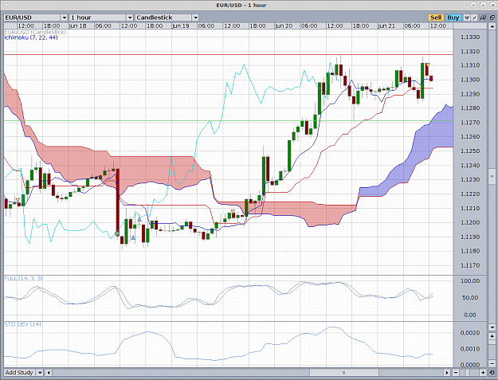Click the horizontal time scrollbar thumb
Viewport: 498px width, 380px height.
pyautogui.click(x=343, y=372)
